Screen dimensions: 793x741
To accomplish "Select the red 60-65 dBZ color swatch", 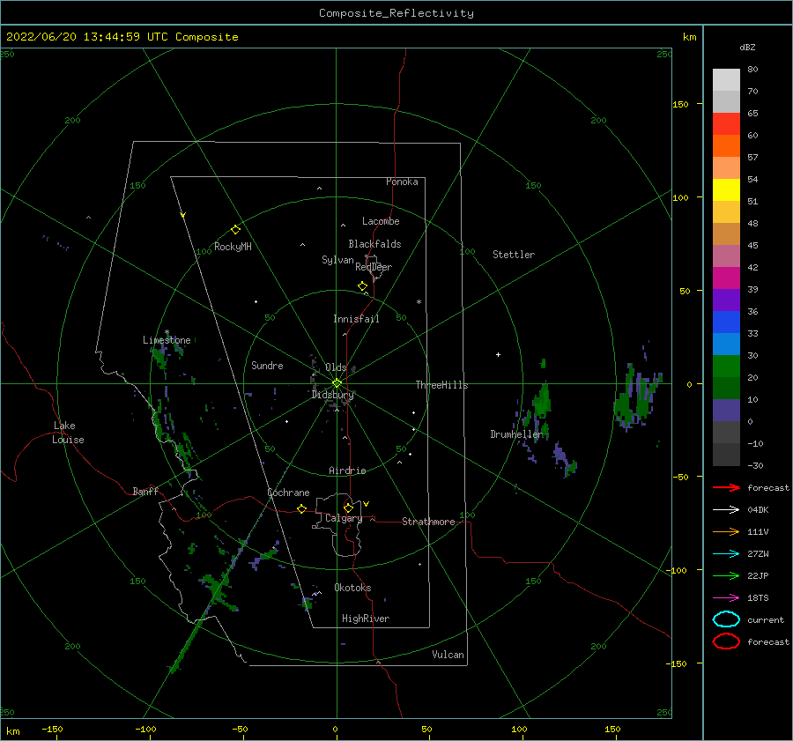I will click(x=726, y=124).
